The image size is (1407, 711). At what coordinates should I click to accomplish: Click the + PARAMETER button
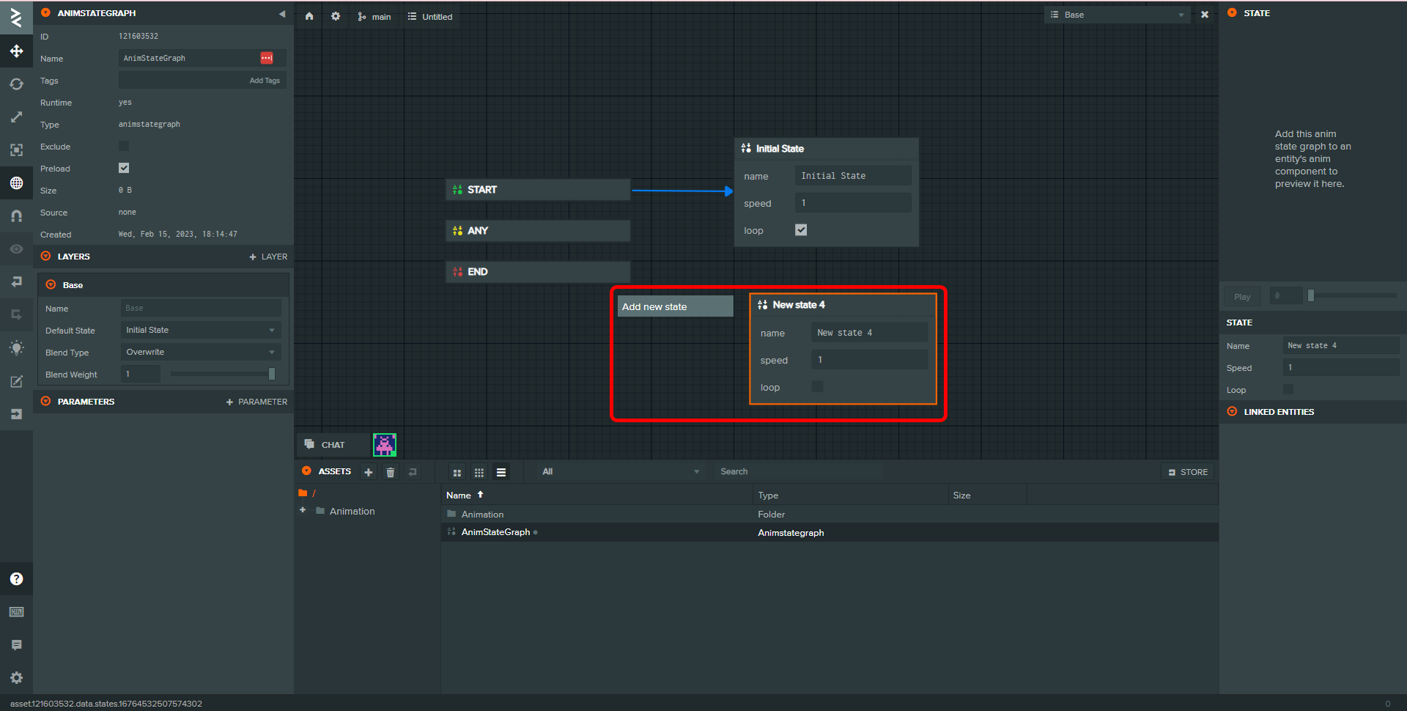coord(256,402)
